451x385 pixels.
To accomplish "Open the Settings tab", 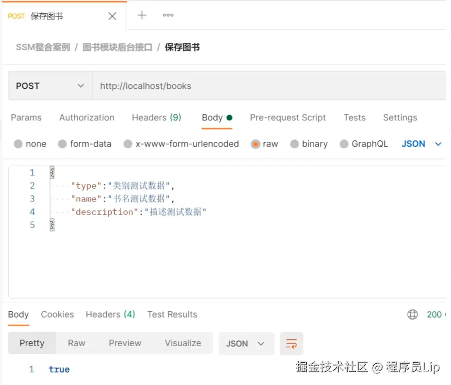I will pyautogui.click(x=400, y=117).
